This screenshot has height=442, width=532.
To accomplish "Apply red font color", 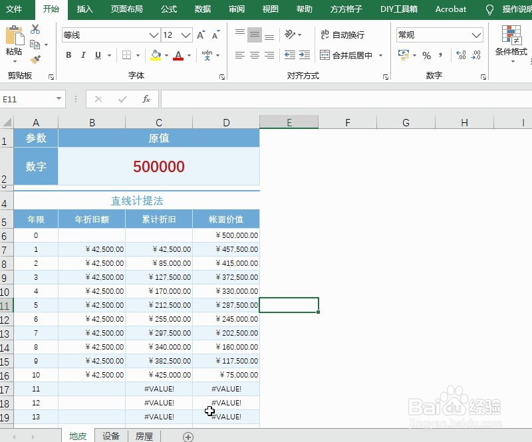I will tap(178, 55).
